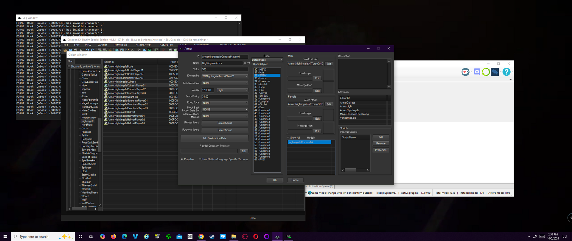The width and height of the screenshot is (572, 241).
Task: Click the Ko-fi donate cup icon in Mod Organizer
Action: [x=465, y=72]
